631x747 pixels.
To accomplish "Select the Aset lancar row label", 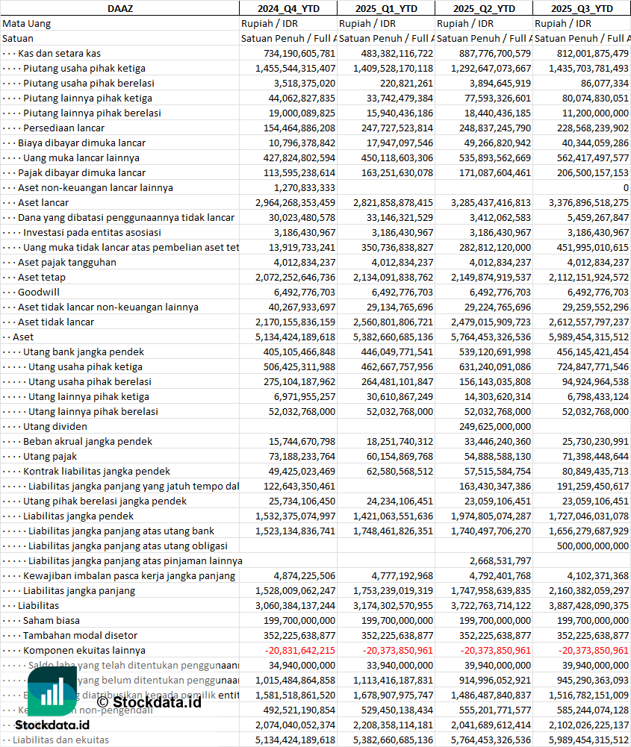I will (x=43, y=202).
